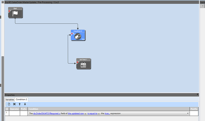Click the Set Field 1 node title
Screen dimensions: 205x121
point(83,60)
